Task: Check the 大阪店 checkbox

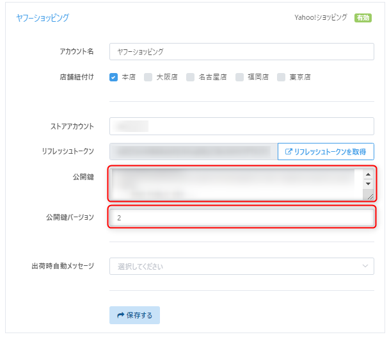Action: click(x=148, y=77)
